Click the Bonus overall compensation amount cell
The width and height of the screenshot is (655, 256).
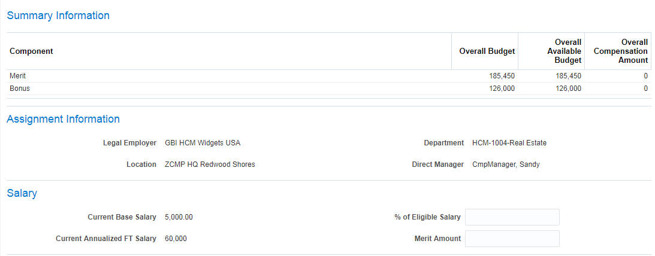pos(645,89)
